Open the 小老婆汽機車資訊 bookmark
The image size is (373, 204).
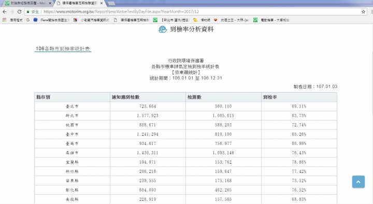tap(91, 20)
